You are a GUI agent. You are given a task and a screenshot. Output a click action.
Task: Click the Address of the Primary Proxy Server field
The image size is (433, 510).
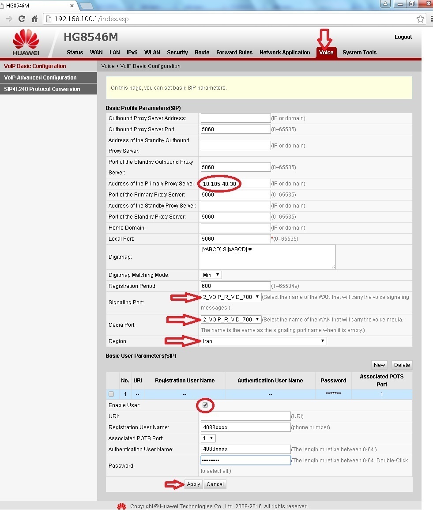point(235,184)
